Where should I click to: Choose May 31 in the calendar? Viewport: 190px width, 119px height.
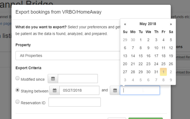pos(156,72)
